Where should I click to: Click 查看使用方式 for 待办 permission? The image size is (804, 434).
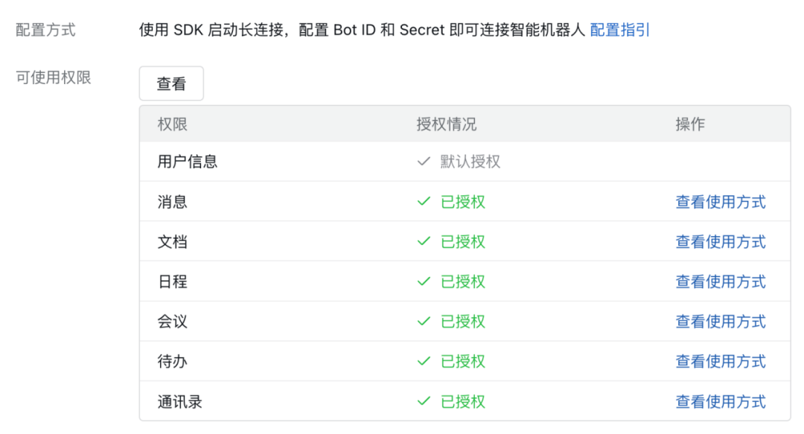(720, 361)
